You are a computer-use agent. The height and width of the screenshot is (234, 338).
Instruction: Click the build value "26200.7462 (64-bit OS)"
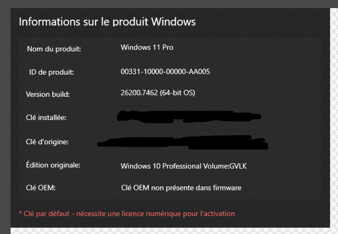158,93
